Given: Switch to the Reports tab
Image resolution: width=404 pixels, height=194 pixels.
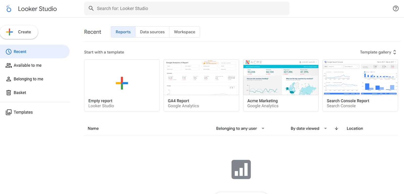Looking at the screenshot, I should tap(123, 32).
